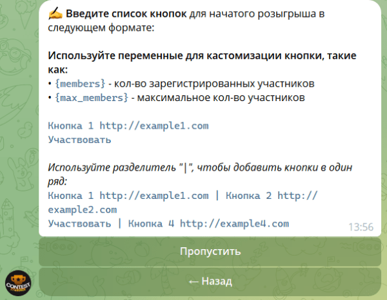Viewport: 387px width, 300px height.
Task: Go back with the ← Назад button
Action: point(210,281)
